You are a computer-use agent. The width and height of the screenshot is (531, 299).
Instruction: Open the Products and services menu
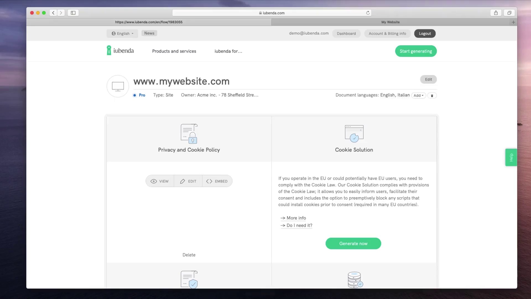pos(174,51)
